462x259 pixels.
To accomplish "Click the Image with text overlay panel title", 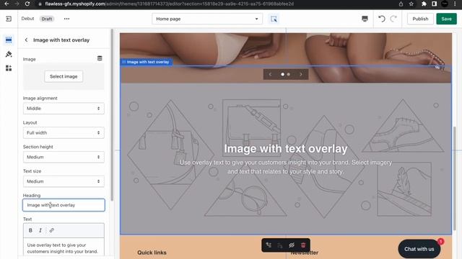I will 61,40.
